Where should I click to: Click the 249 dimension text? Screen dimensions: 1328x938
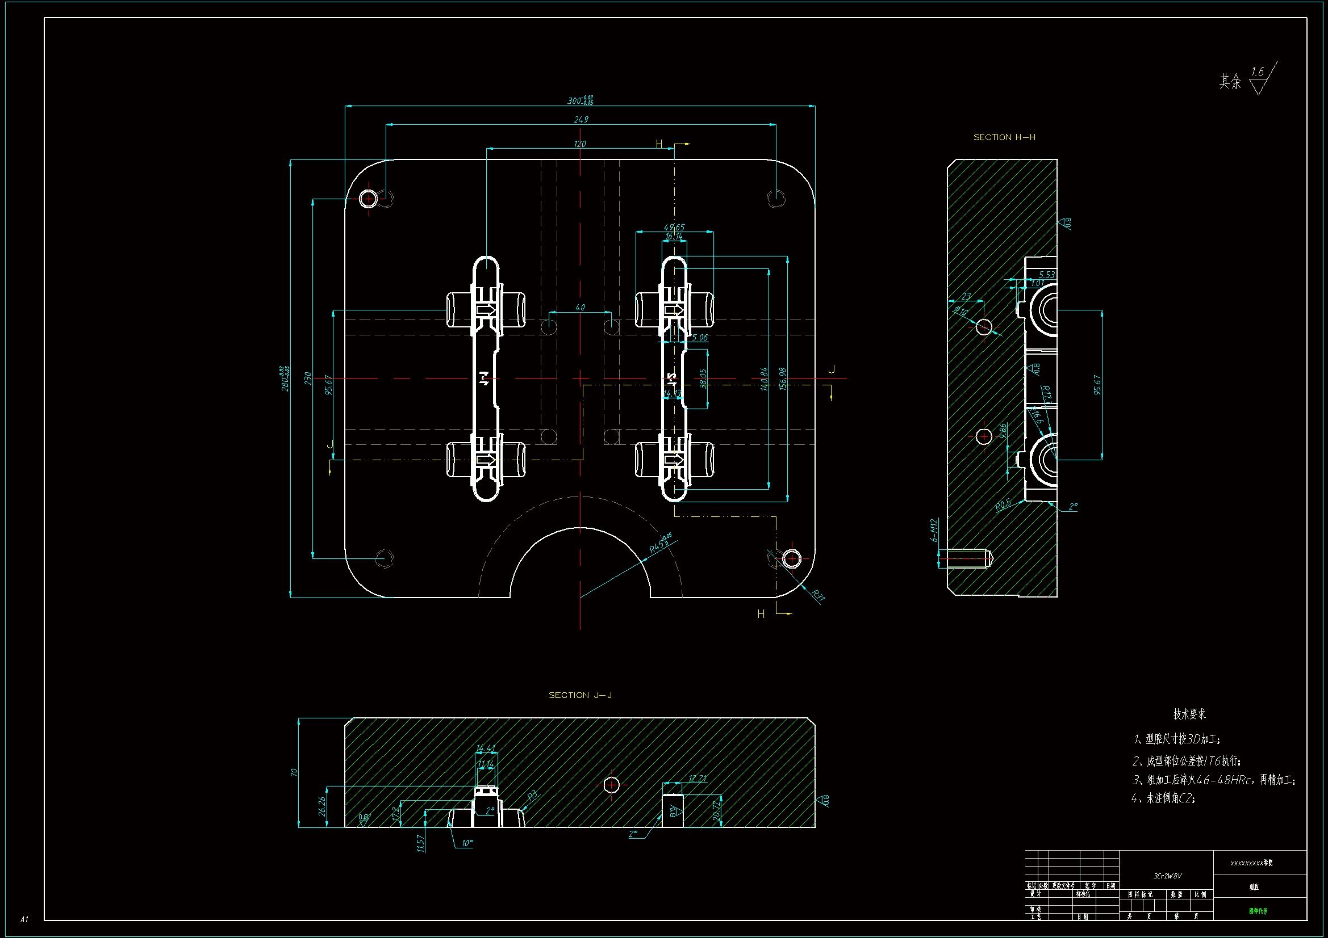pyautogui.click(x=581, y=119)
